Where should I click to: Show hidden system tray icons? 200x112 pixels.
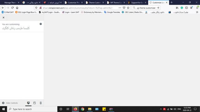pyautogui.click(x=161, y=109)
